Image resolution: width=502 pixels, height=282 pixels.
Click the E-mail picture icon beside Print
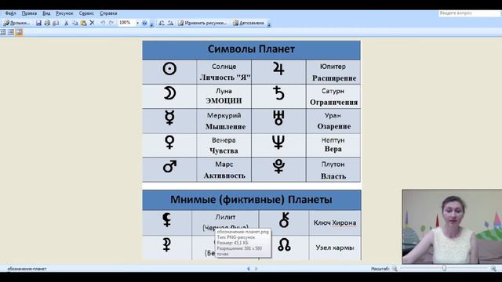pyautogui.click(x=56, y=23)
